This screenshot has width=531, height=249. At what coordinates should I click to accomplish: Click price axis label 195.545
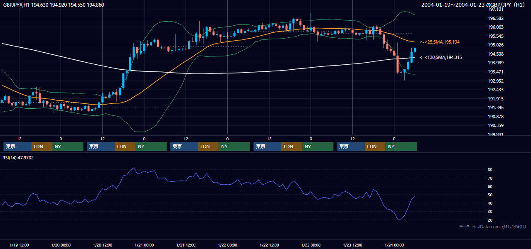496,36
